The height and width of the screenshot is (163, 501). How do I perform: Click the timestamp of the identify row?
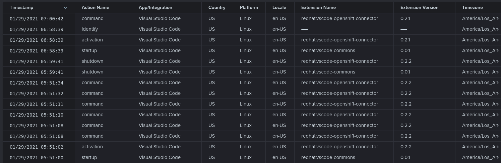click(x=37, y=29)
